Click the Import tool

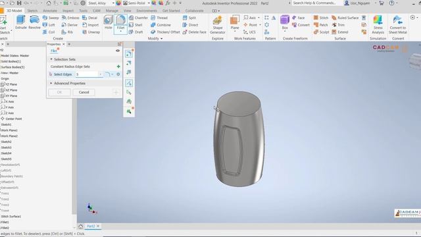coord(91,25)
